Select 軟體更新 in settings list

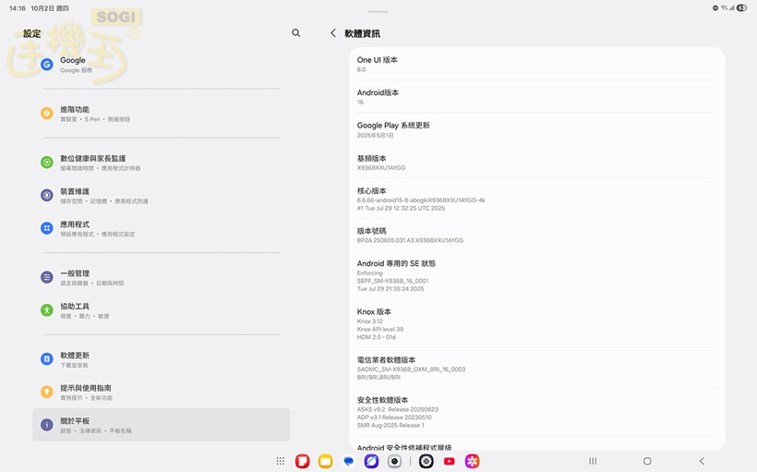[161, 359]
